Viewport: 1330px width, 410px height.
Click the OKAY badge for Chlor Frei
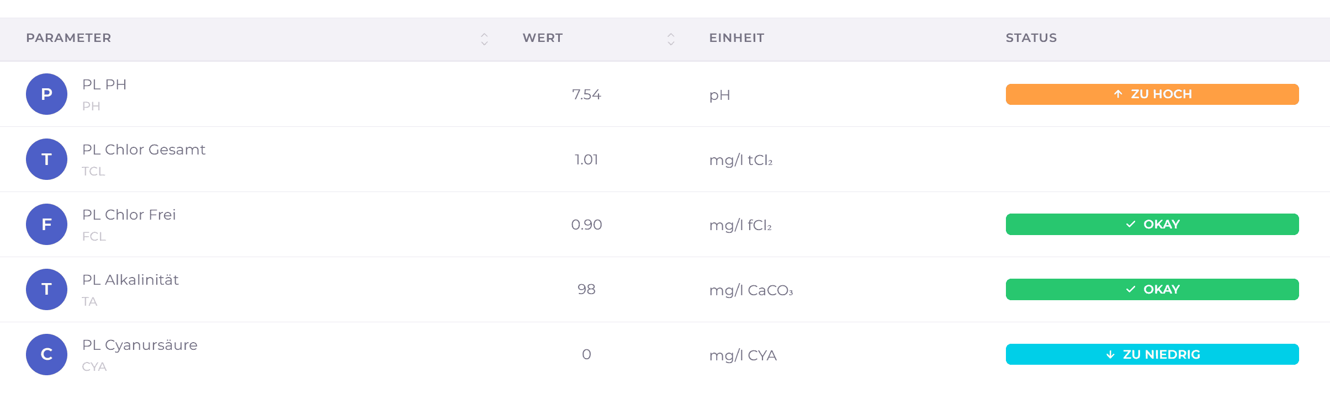[1152, 225]
